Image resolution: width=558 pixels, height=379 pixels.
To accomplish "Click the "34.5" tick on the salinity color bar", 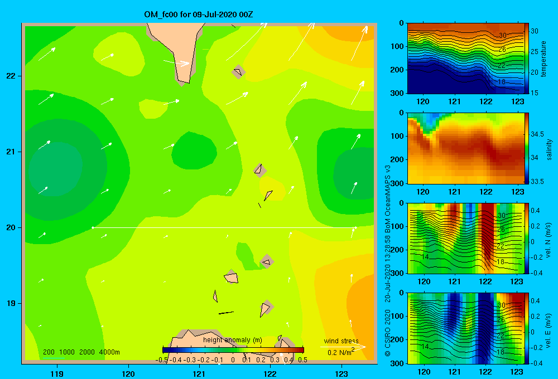I will click(x=537, y=134).
